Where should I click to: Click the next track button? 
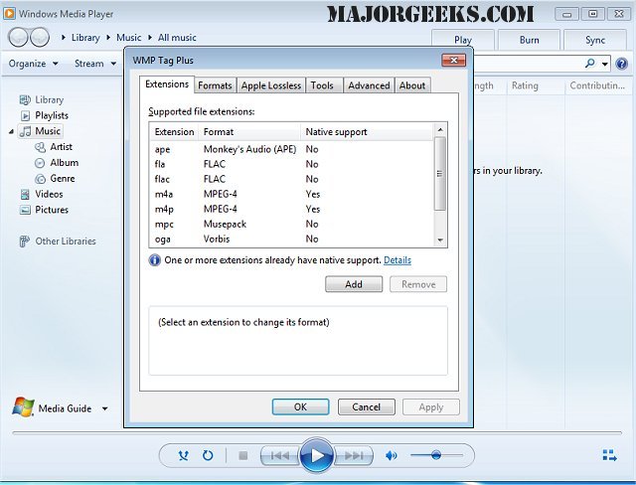(354, 456)
